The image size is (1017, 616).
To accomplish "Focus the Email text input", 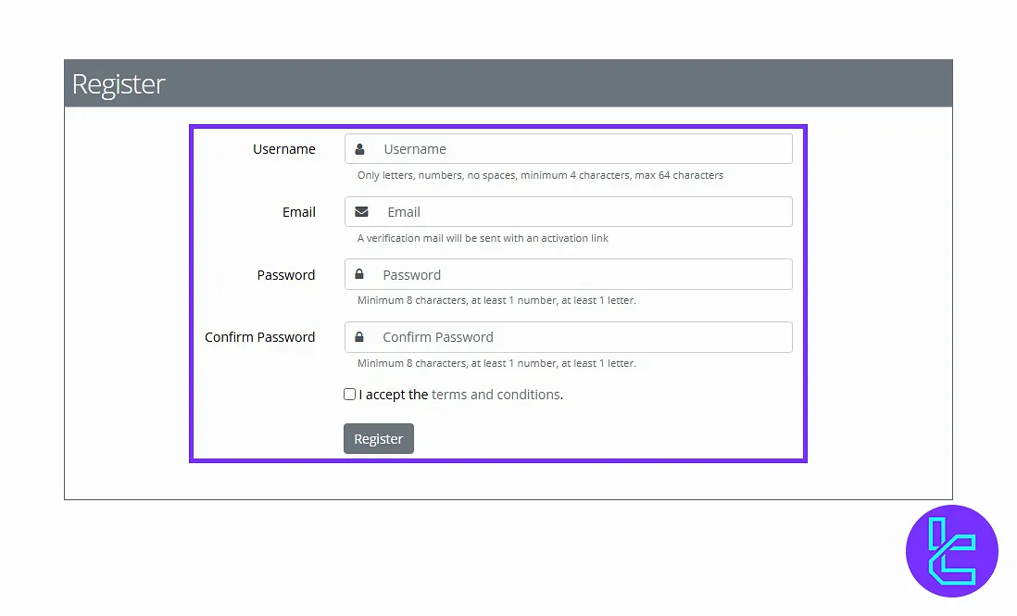I will (x=584, y=212).
